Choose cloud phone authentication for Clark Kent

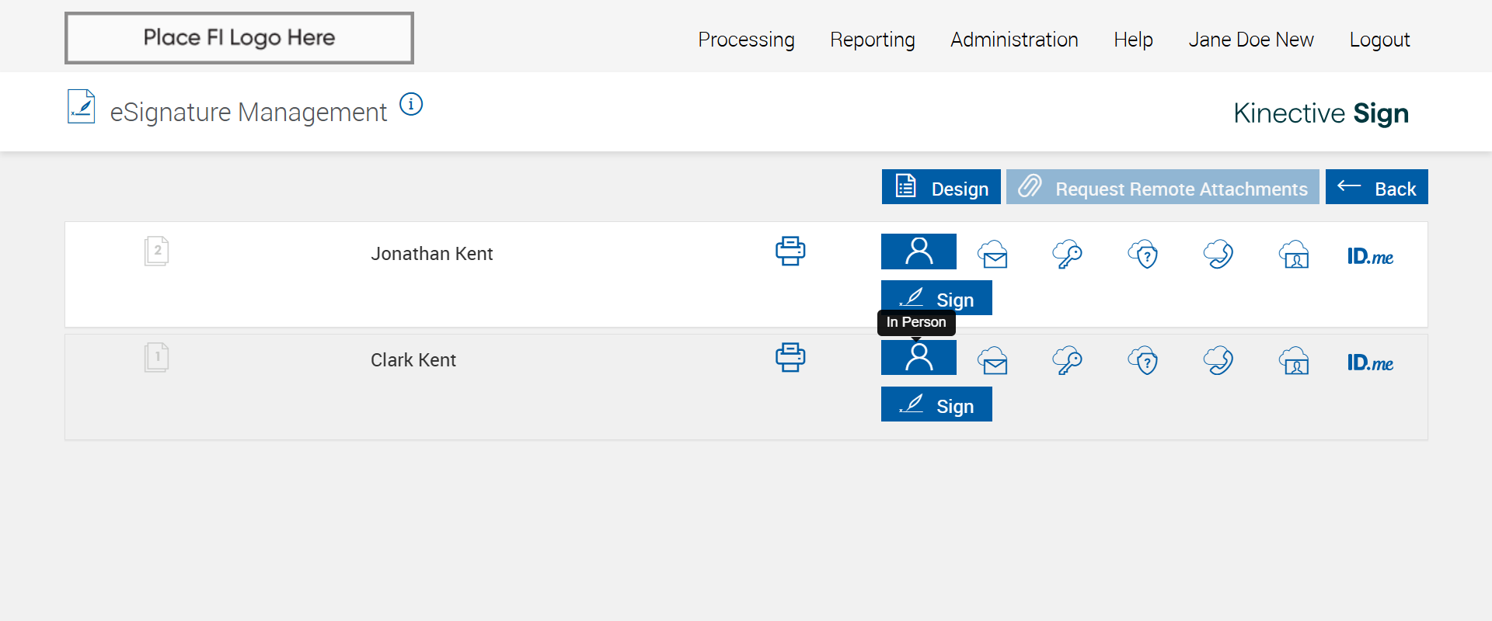(1218, 361)
